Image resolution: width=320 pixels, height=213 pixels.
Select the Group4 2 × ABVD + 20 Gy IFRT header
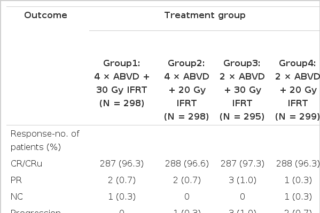pyautogui.click(x=298, y=90)
